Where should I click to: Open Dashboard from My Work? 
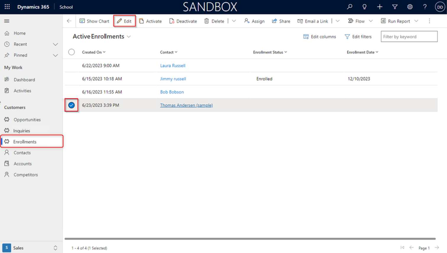point(24,80)
